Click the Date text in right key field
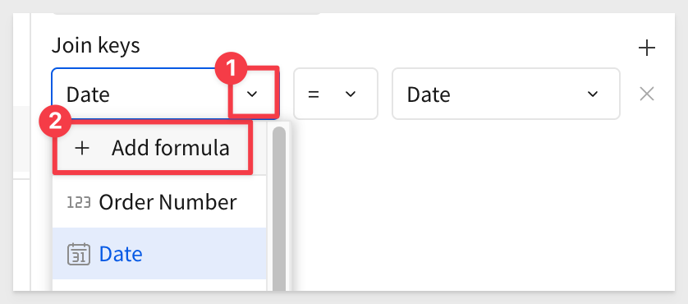Screen dimensions: 688x304 [429, 94]
